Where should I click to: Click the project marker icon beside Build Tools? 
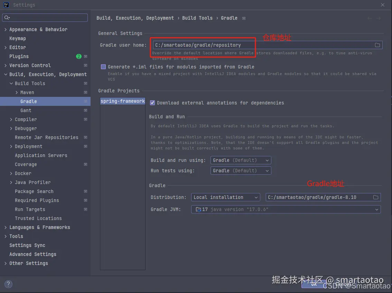tap(85, 84)
